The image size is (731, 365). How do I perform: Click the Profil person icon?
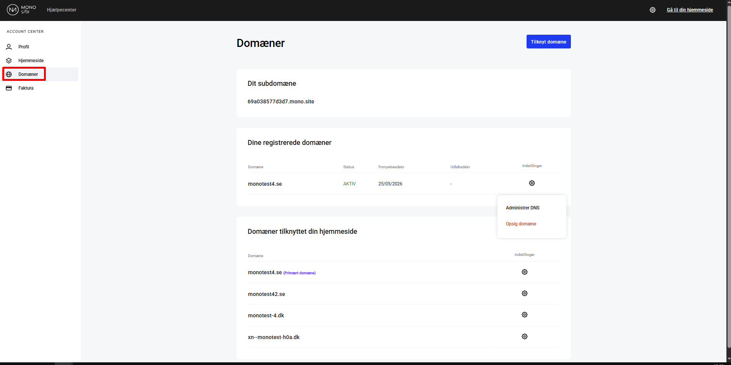[x=9, y=47]
